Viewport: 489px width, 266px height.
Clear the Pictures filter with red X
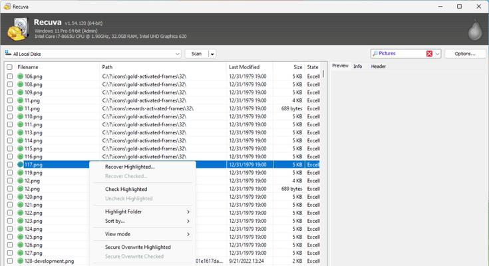pyautogui.click(x=429, y=54)
